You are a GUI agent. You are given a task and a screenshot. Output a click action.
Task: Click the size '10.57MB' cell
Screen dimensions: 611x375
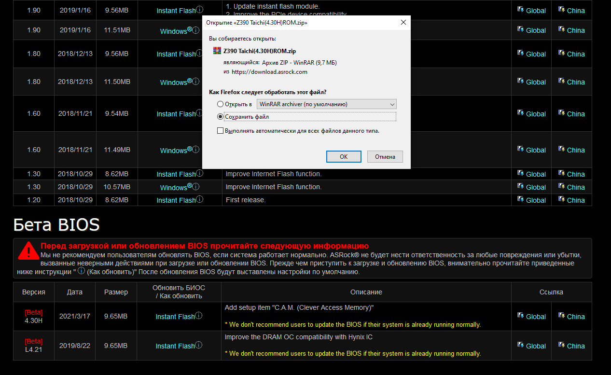pyautogui.click(x=116, y=187)
